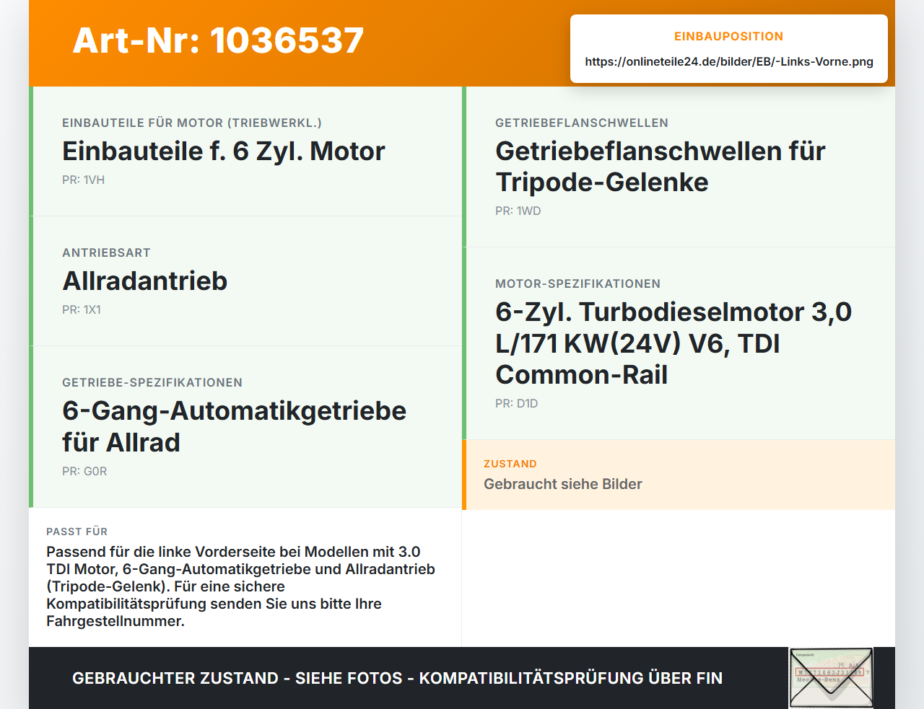924x709 pixels.
Task: Click the GEBRAUCHTER ZUSTAND footer banner text
Action: 397,678
